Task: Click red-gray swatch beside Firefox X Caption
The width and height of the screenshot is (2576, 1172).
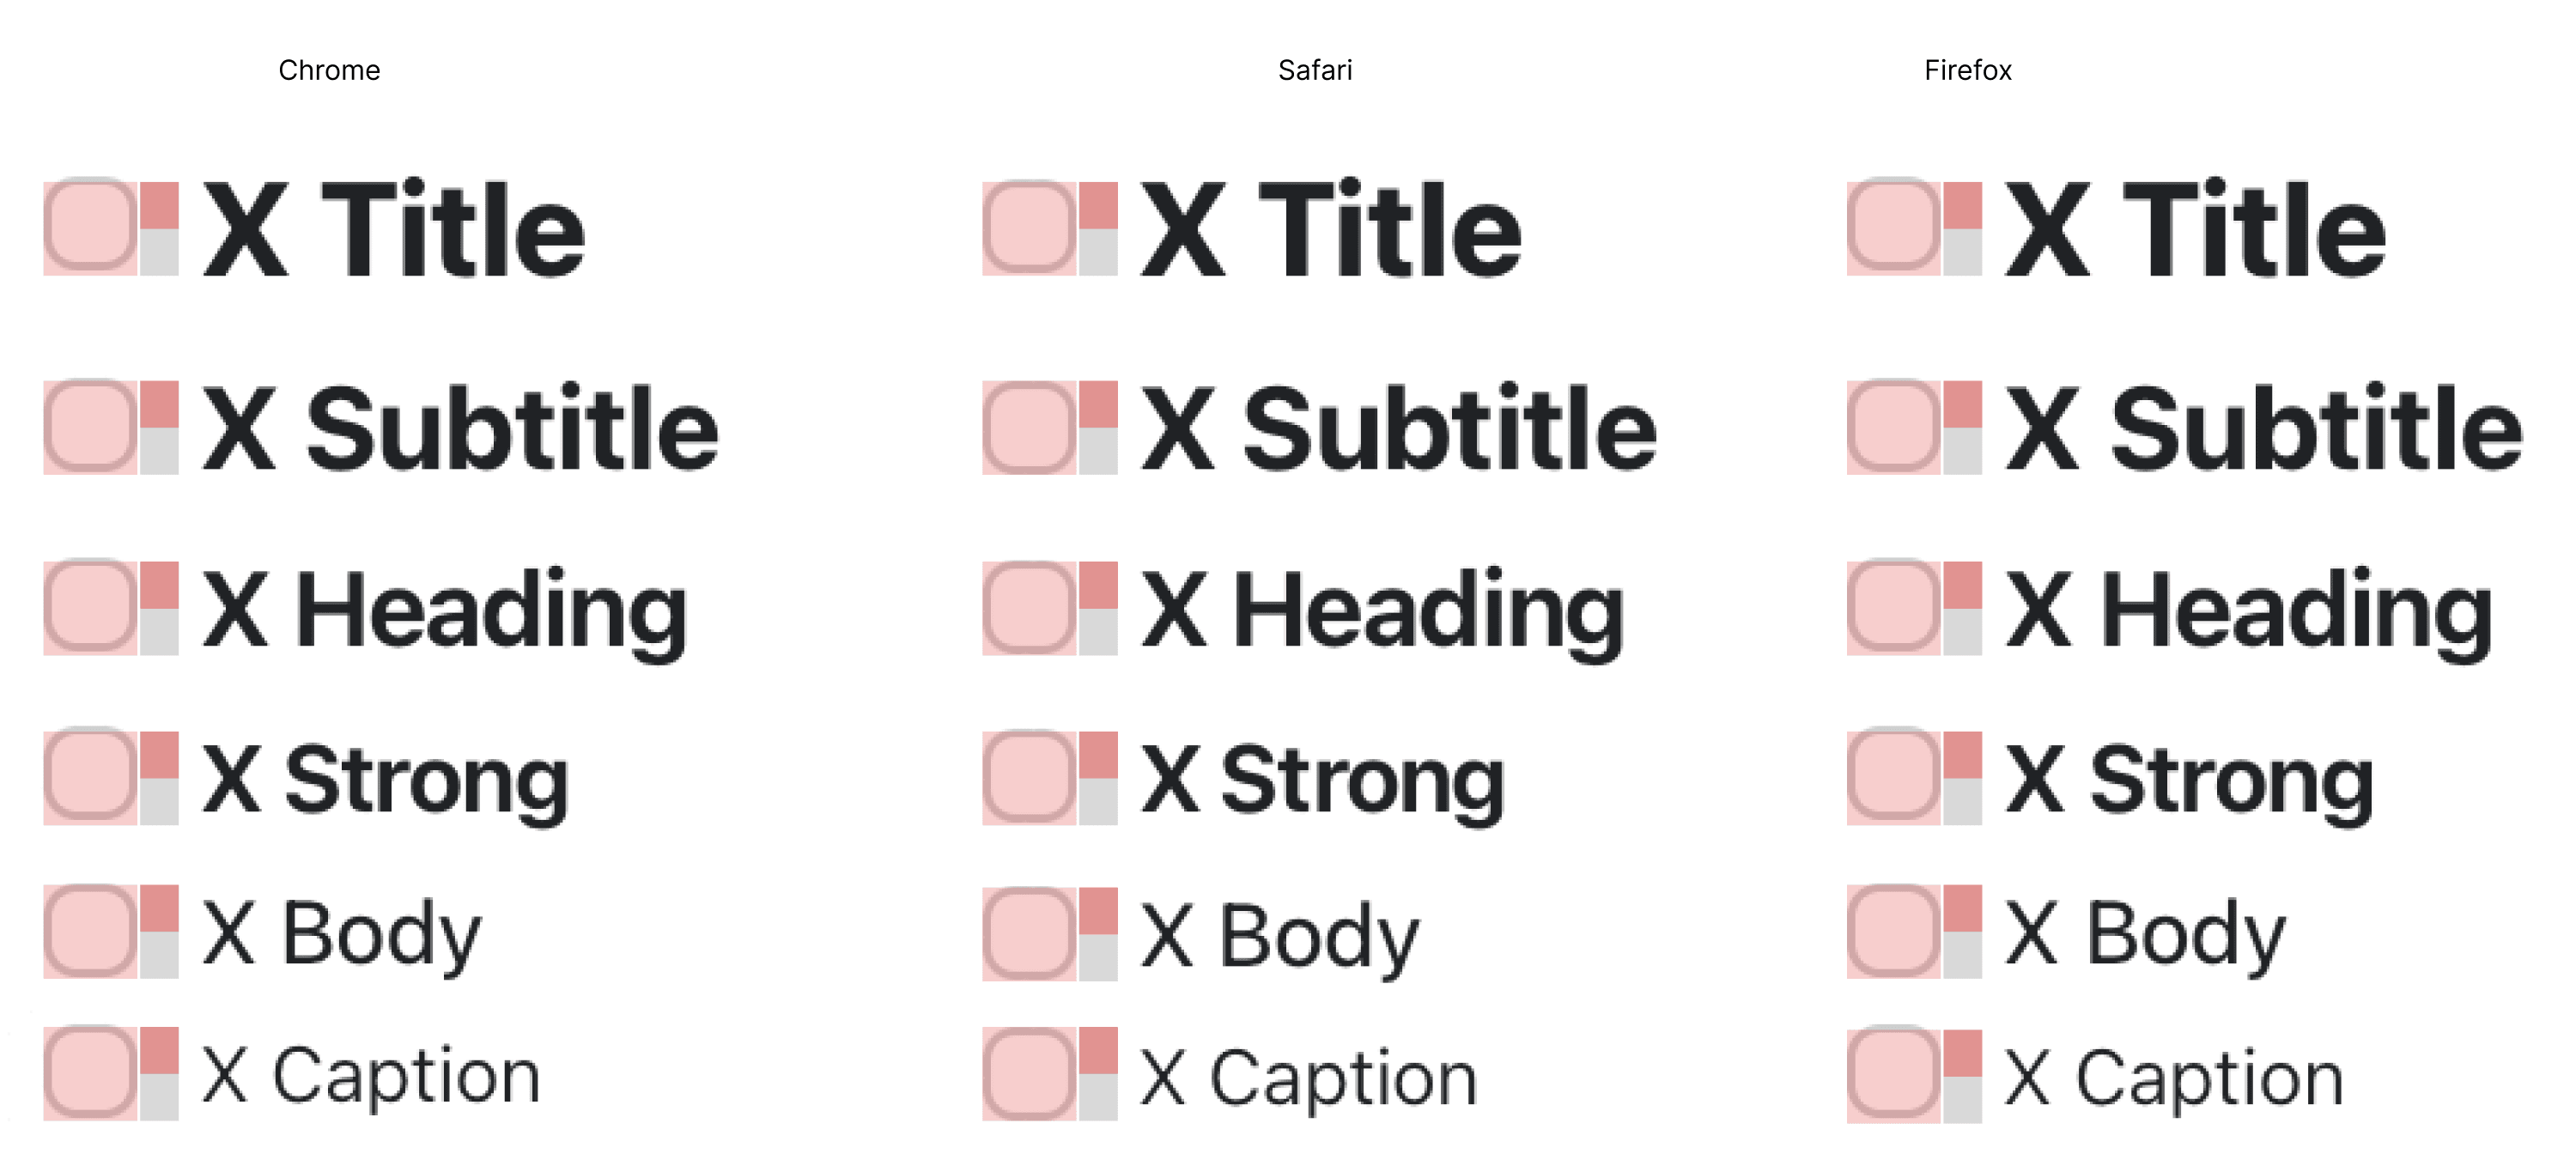Action: tap(1962, 1076)
